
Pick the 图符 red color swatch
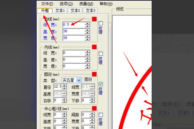[94, 74]
